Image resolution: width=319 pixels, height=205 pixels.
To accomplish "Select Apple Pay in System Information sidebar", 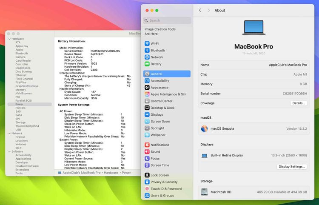I will [x=22, y=46].
